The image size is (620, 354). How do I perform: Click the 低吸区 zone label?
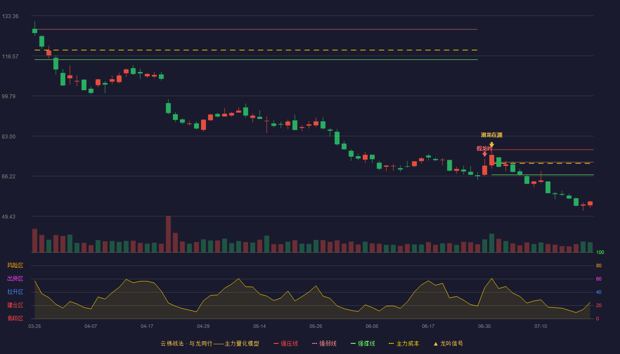15,318
